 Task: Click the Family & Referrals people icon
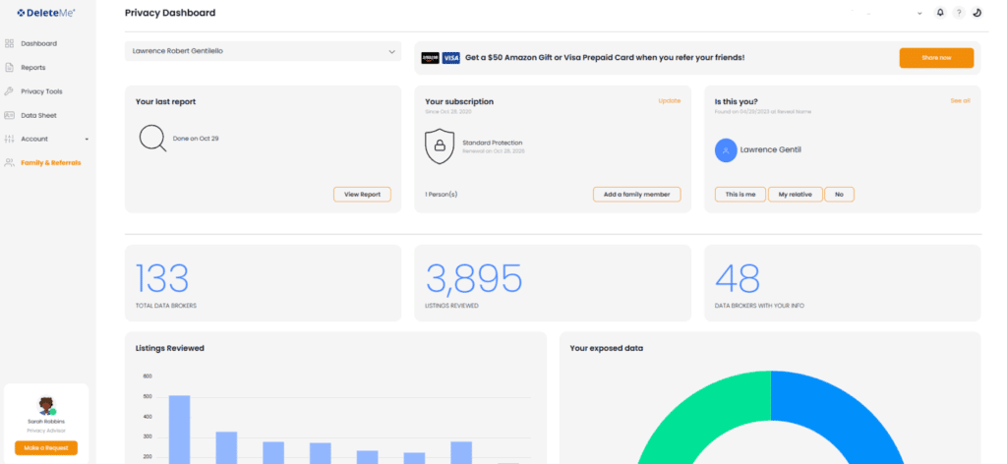(x=9, y=162)
